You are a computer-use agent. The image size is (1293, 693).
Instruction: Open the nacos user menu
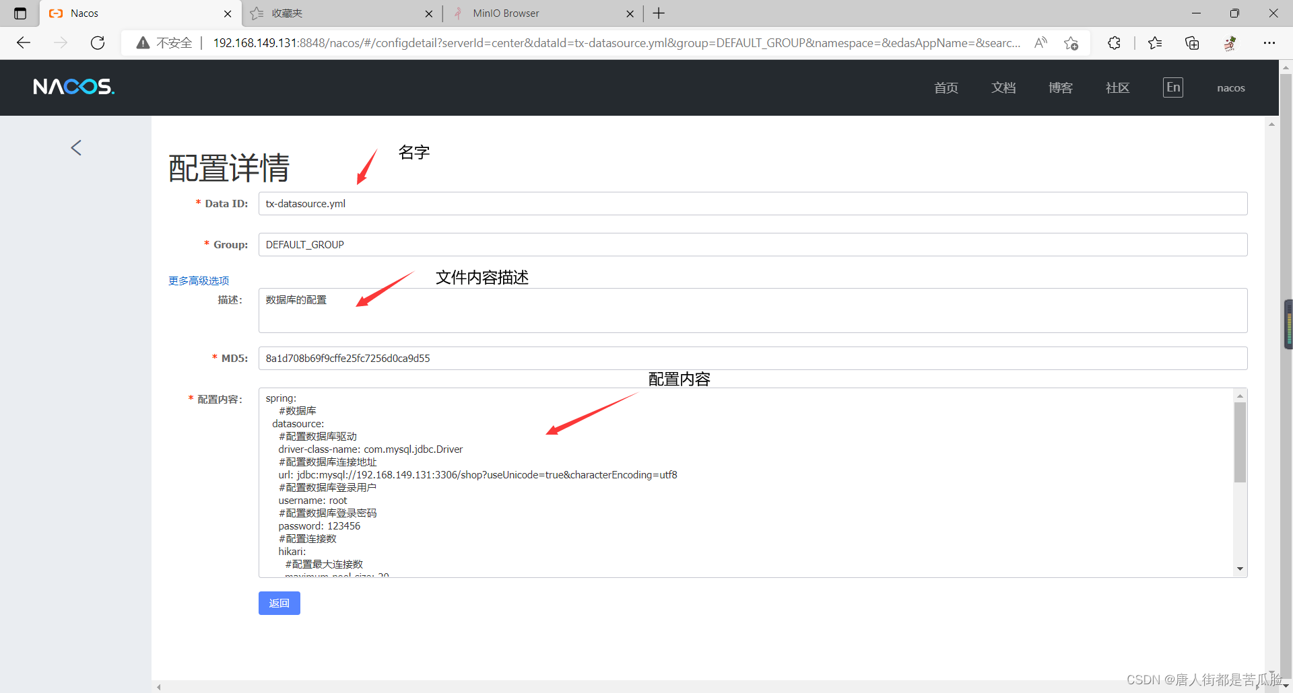point(1231,88)
